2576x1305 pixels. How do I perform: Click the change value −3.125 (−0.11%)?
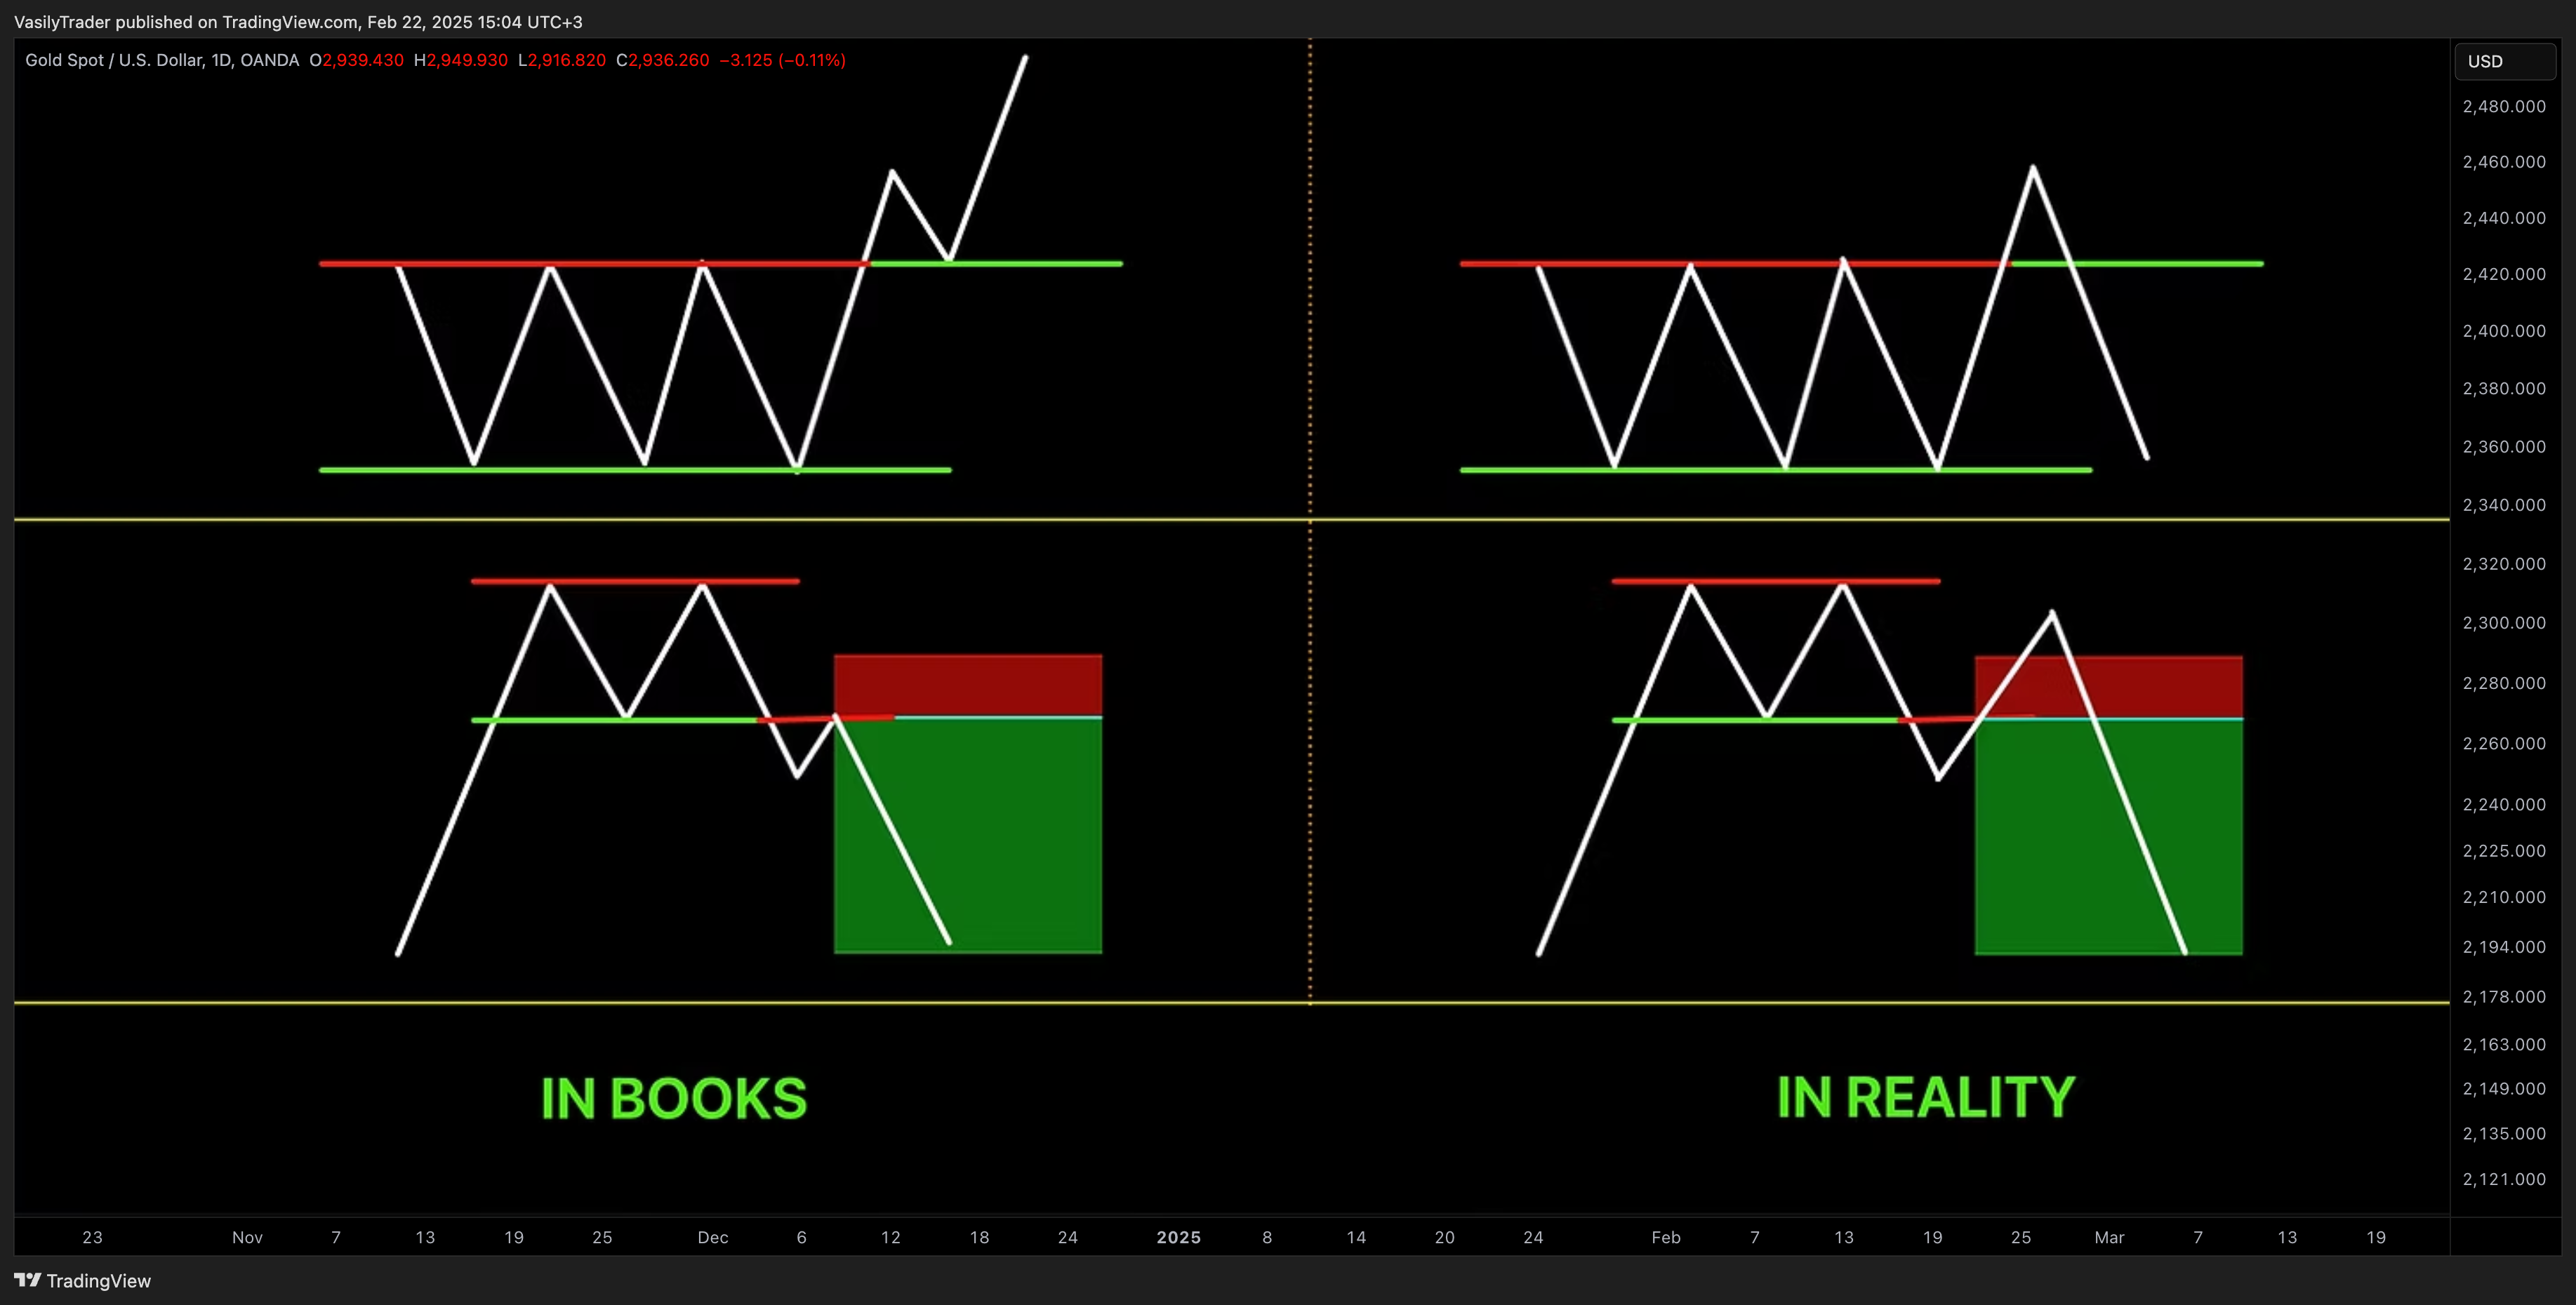pyautogui.click(x=783, y=60)
